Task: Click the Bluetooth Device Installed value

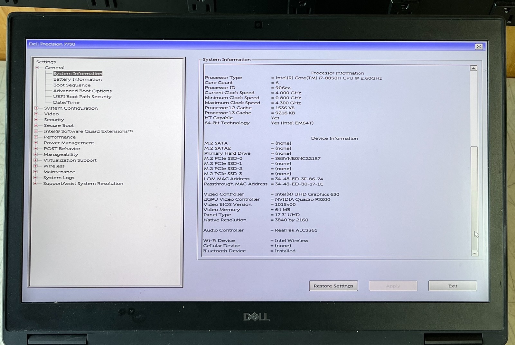Action: pyautogui.click(x=285, y=251)
